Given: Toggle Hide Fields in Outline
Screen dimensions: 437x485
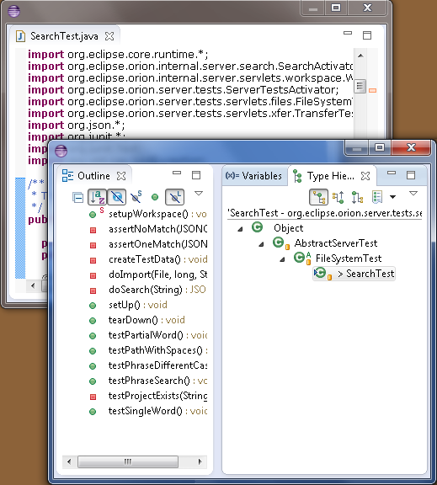Looking at the screenshot, I should 116,197.
